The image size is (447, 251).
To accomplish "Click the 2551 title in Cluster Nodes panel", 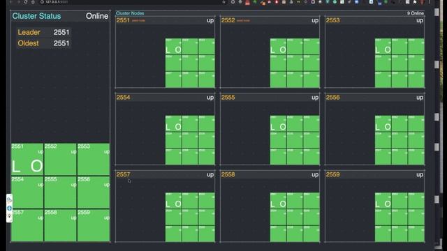I will click(123, 20).
